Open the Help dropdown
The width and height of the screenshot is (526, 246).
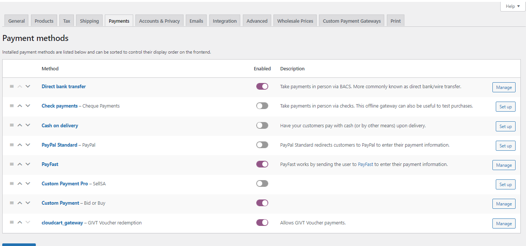point(513,6)
